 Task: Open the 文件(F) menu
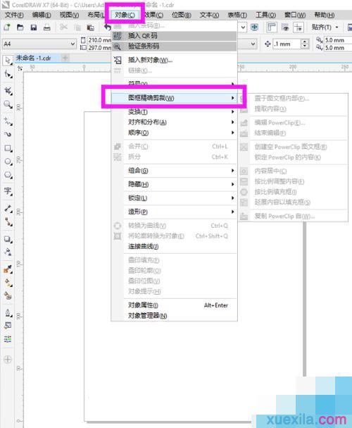point(14,15)
